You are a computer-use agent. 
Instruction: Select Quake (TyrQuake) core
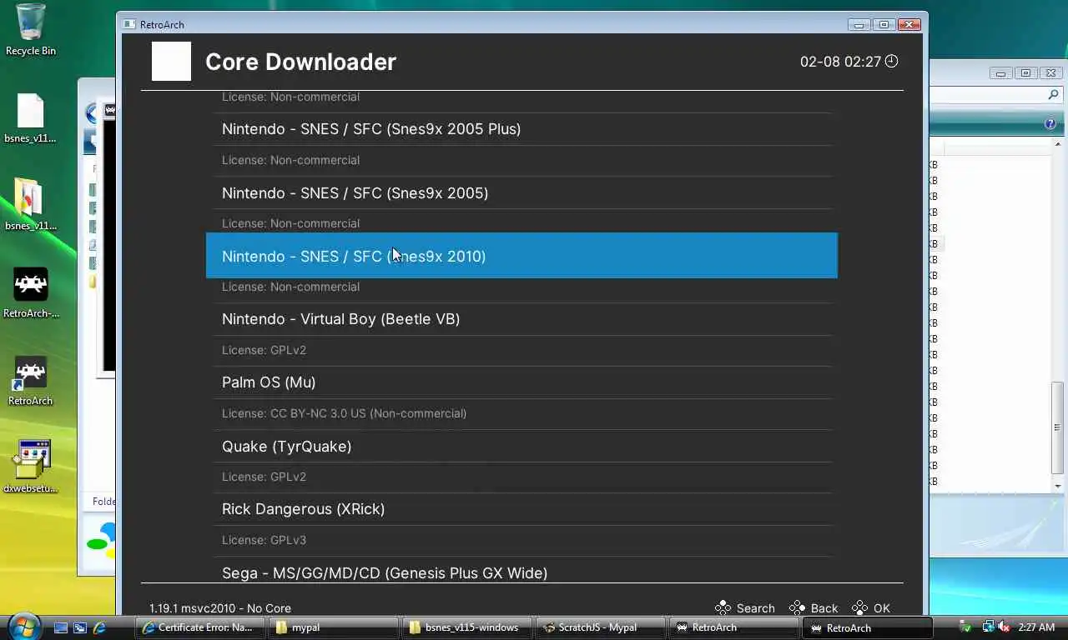tap(521, 446)
